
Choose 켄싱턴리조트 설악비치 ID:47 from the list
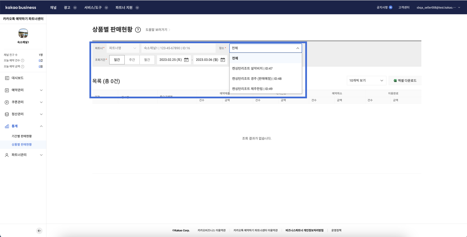[x=252, y=68]
